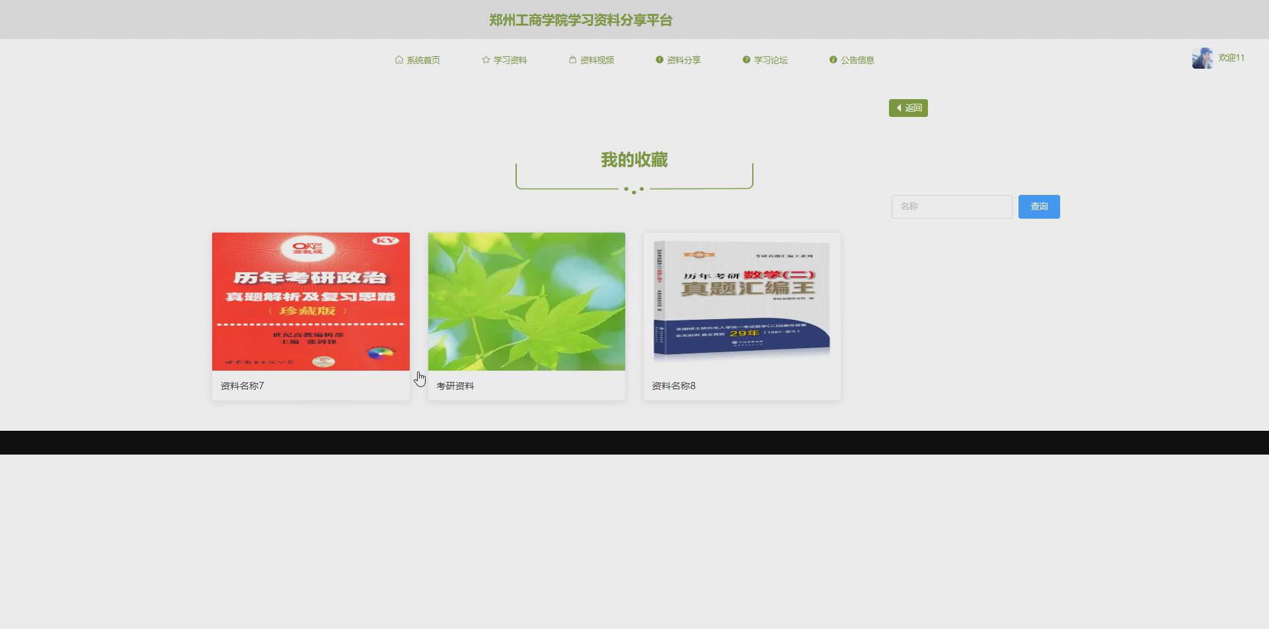Click the 欢迎11 welcome link
Screen dimensions: 1269x629
point(1231,57)
